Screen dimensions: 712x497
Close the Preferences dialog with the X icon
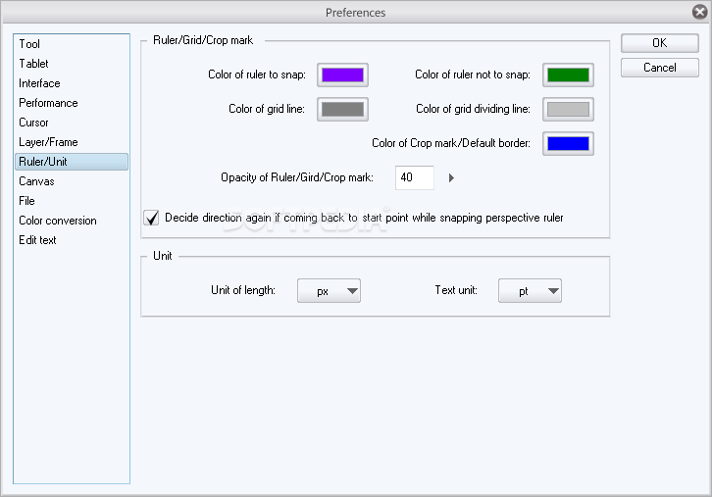click(x=699, y=12)
